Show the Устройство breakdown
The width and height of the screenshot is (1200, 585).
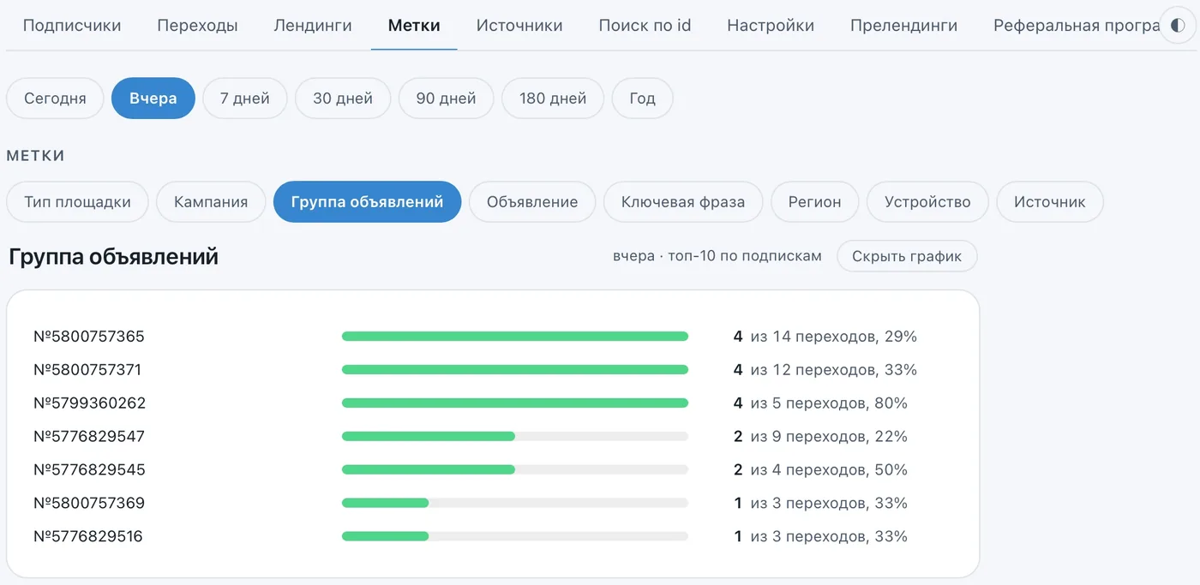click(927, 202)
